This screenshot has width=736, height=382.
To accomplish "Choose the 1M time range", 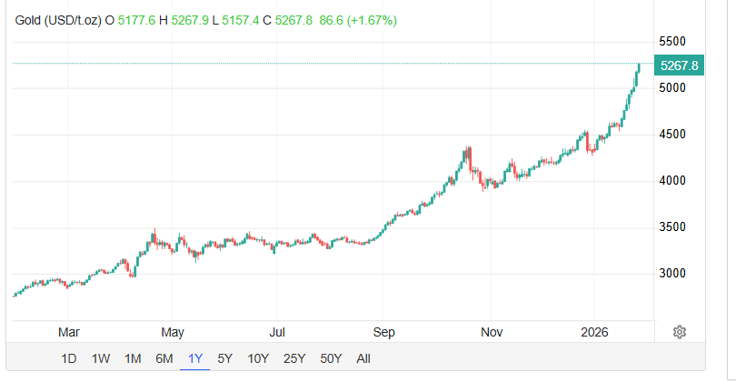I will click(x=133, y=358).
